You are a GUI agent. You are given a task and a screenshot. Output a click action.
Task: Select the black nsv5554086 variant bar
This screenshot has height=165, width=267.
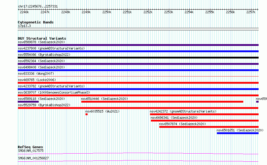coord(138,58)
